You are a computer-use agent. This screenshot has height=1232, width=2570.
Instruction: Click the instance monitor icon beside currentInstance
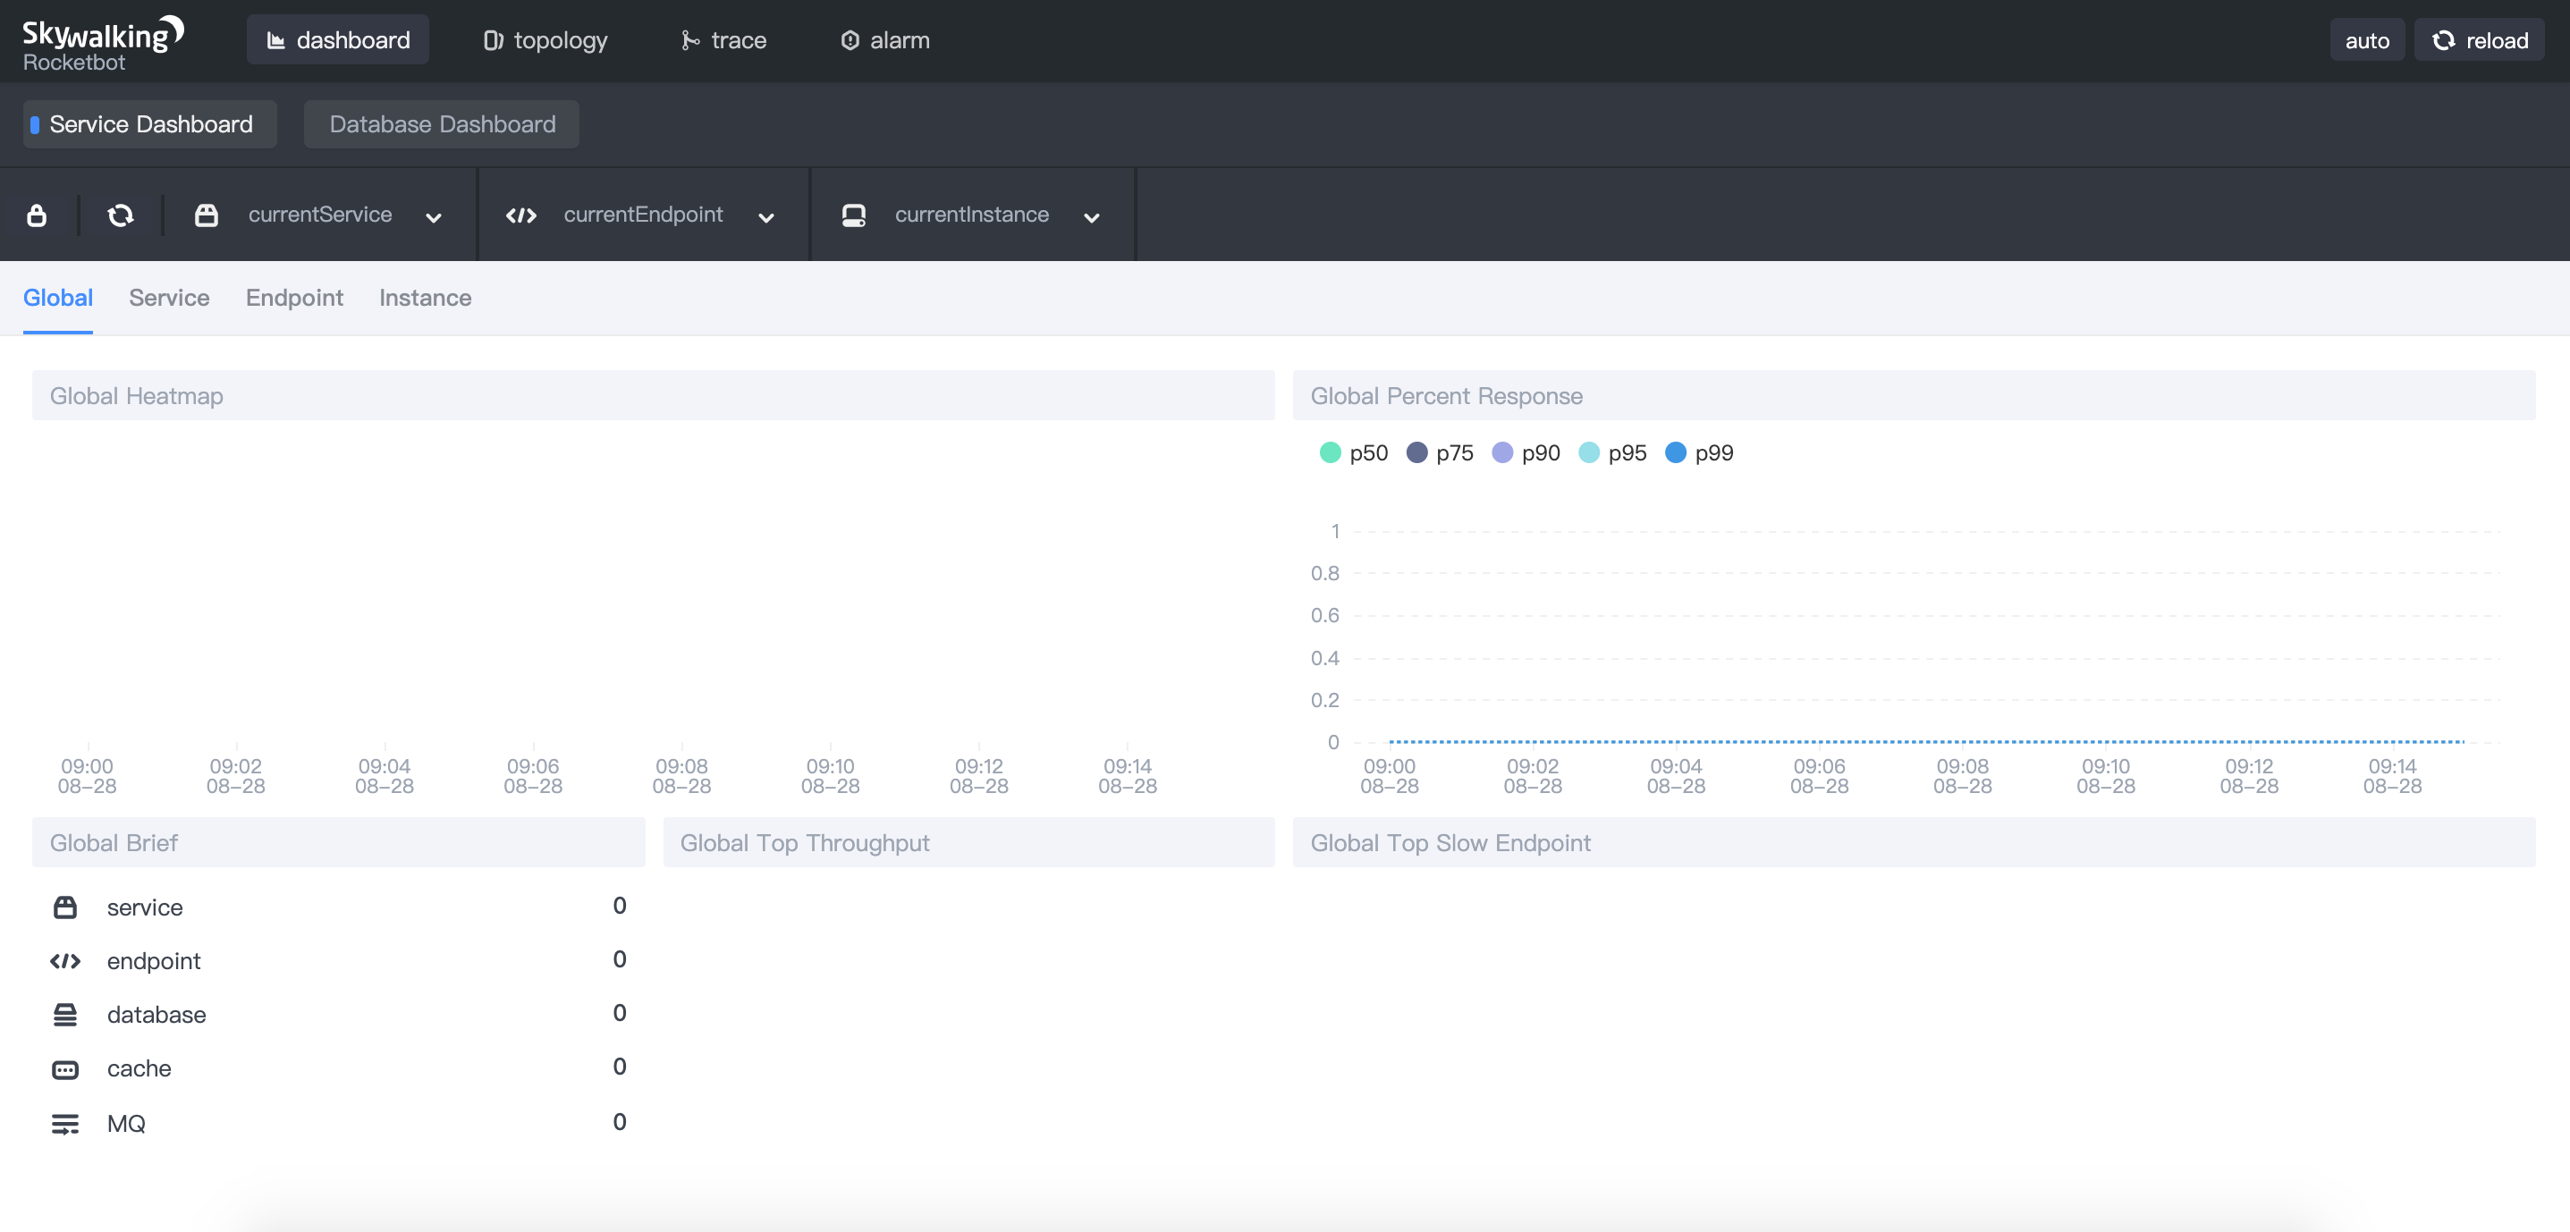pos(853,215)
